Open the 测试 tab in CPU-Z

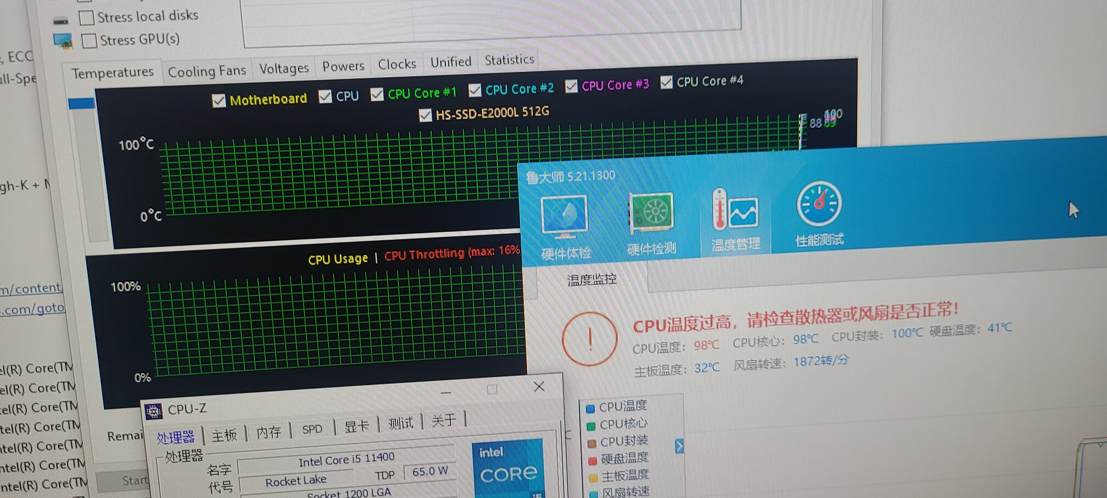coord(400,423)
